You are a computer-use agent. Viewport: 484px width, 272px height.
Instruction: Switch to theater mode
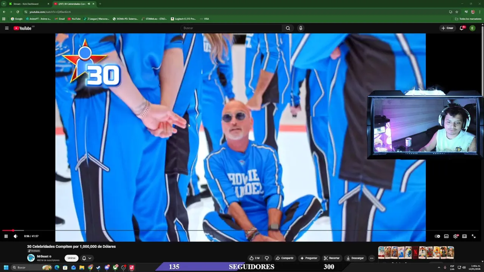[464, 236]
